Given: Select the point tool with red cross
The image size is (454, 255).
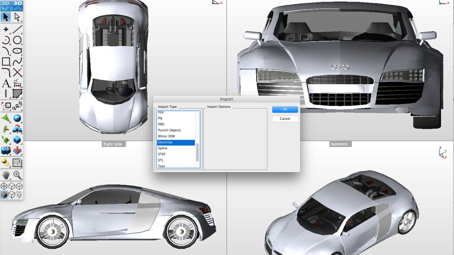Looking at the screenshot, I should 6,29.
